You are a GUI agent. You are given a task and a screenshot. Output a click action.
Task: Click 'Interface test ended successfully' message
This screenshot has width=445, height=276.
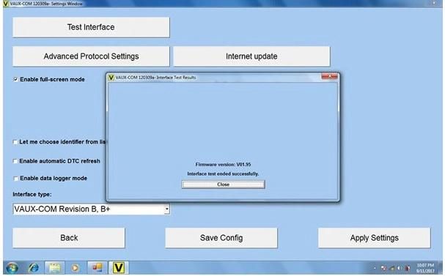click(223, 174)
